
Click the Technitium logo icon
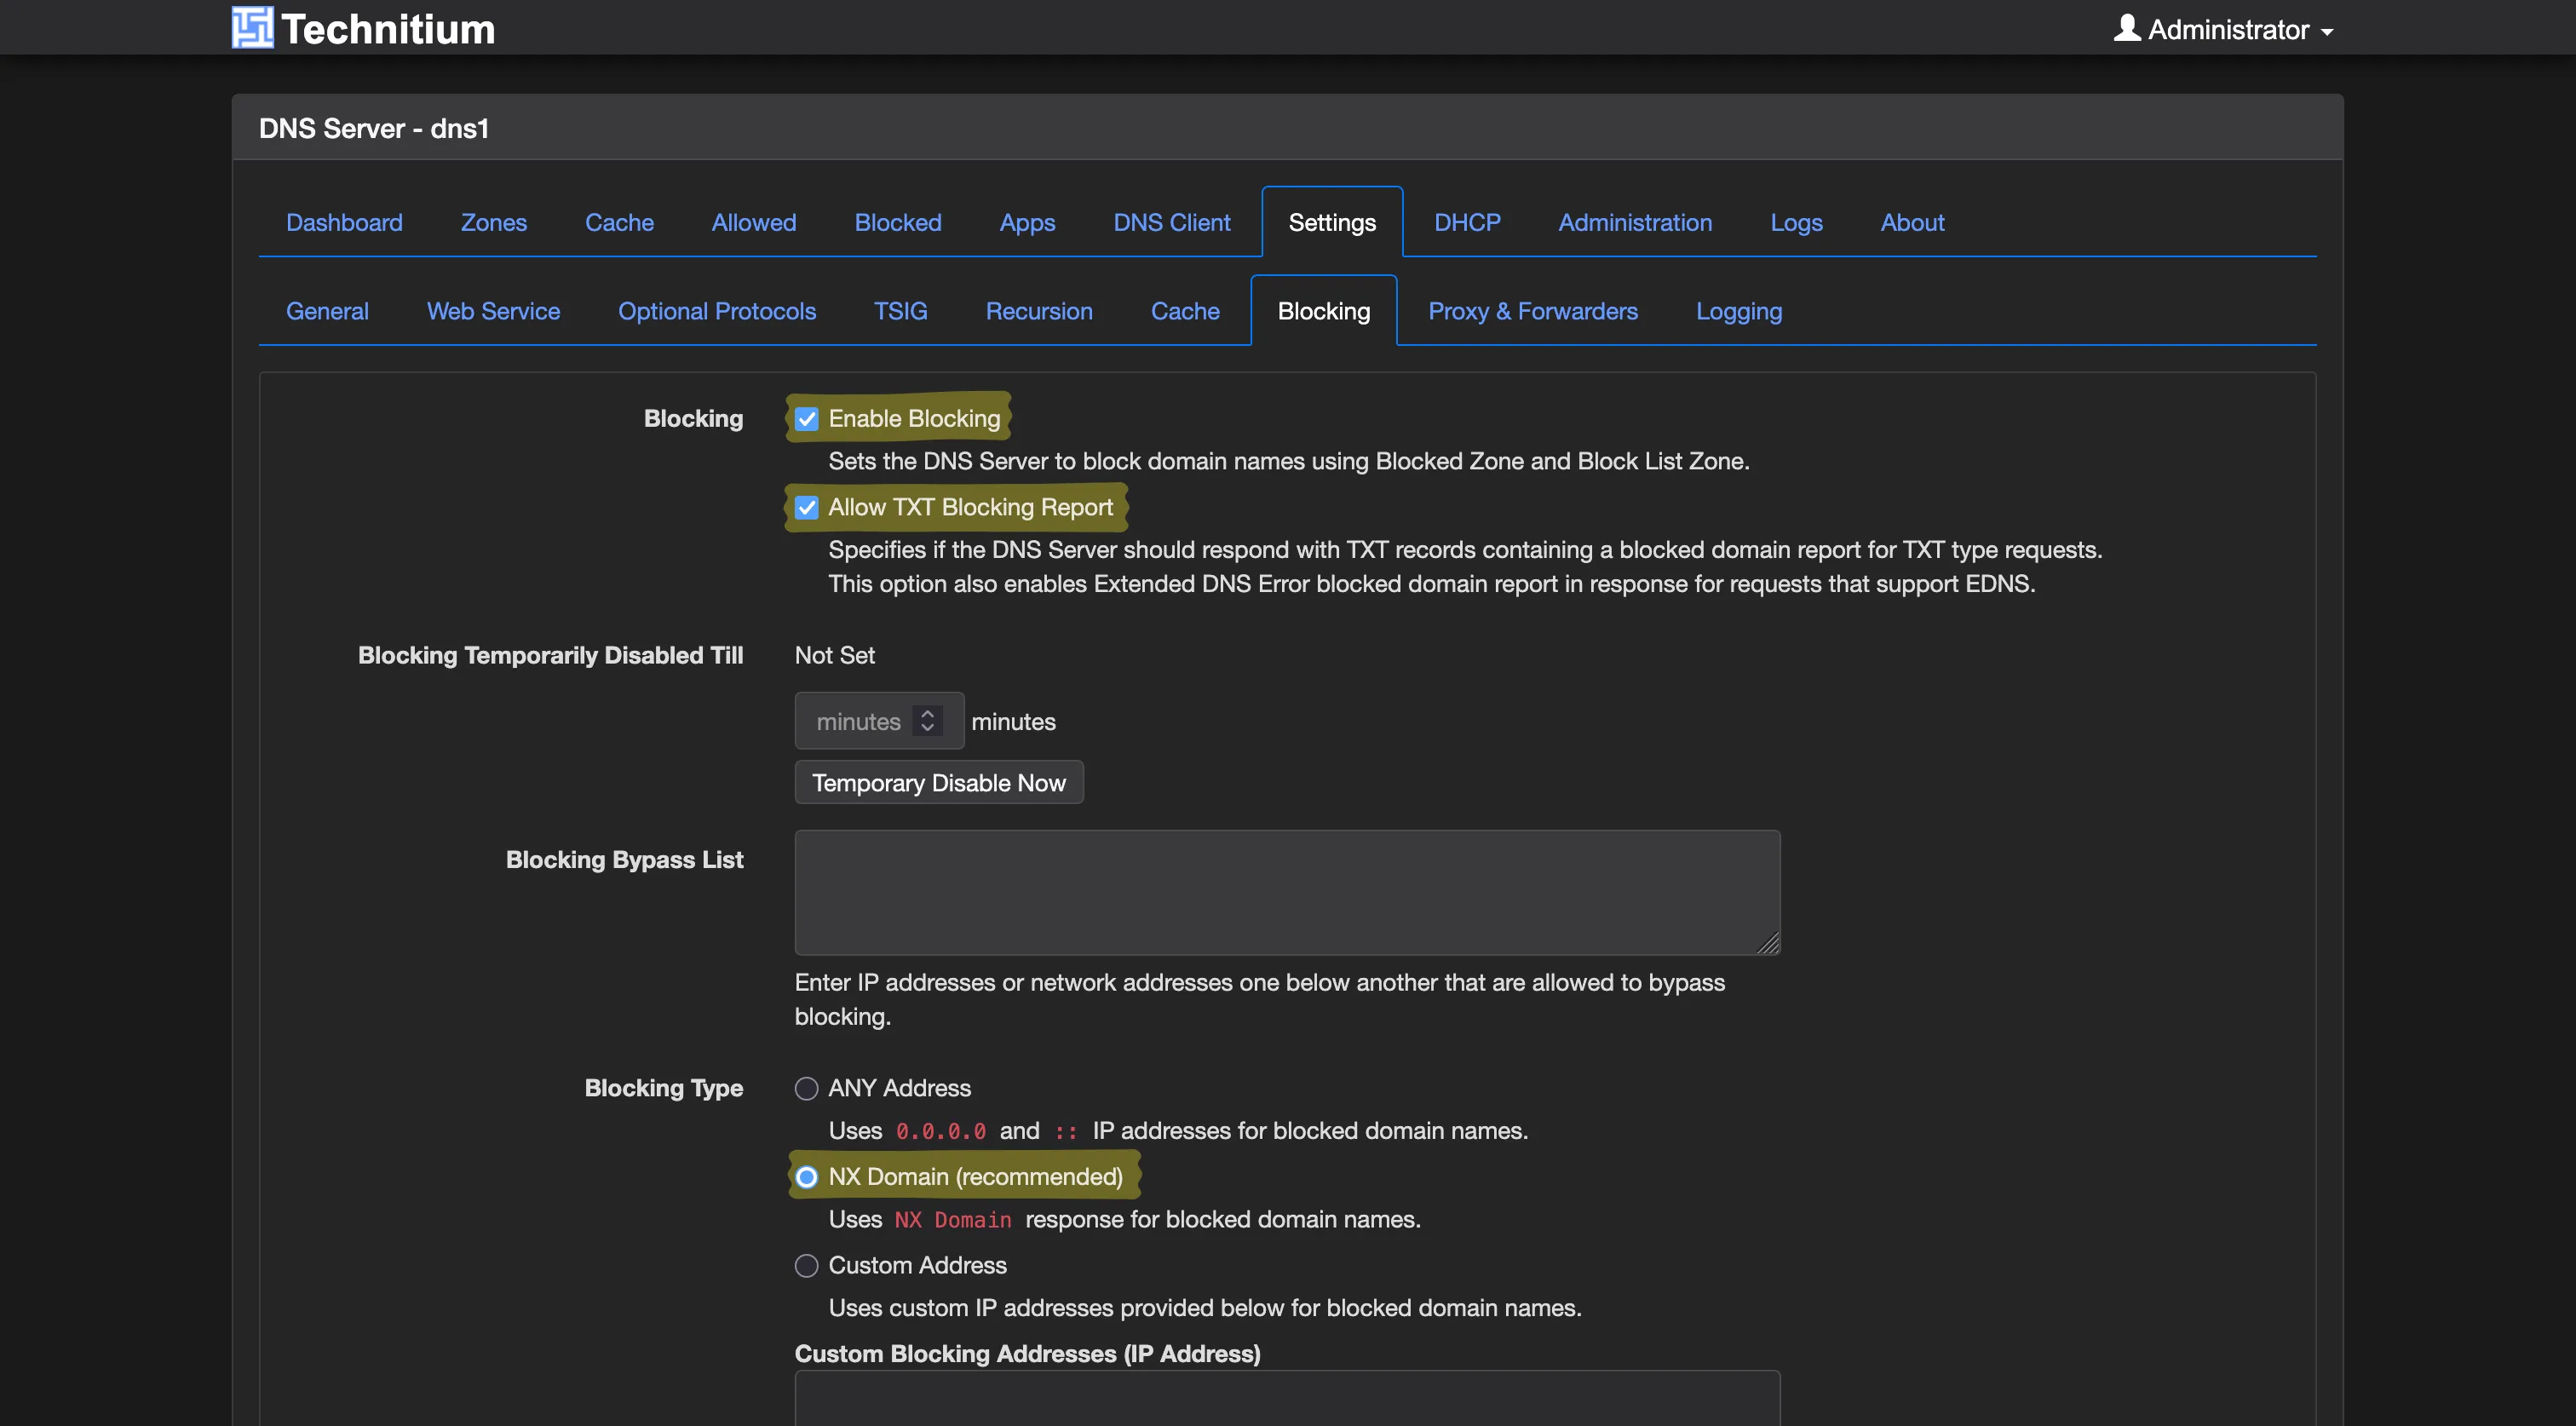pyautogui.click(x=252, y=28)
